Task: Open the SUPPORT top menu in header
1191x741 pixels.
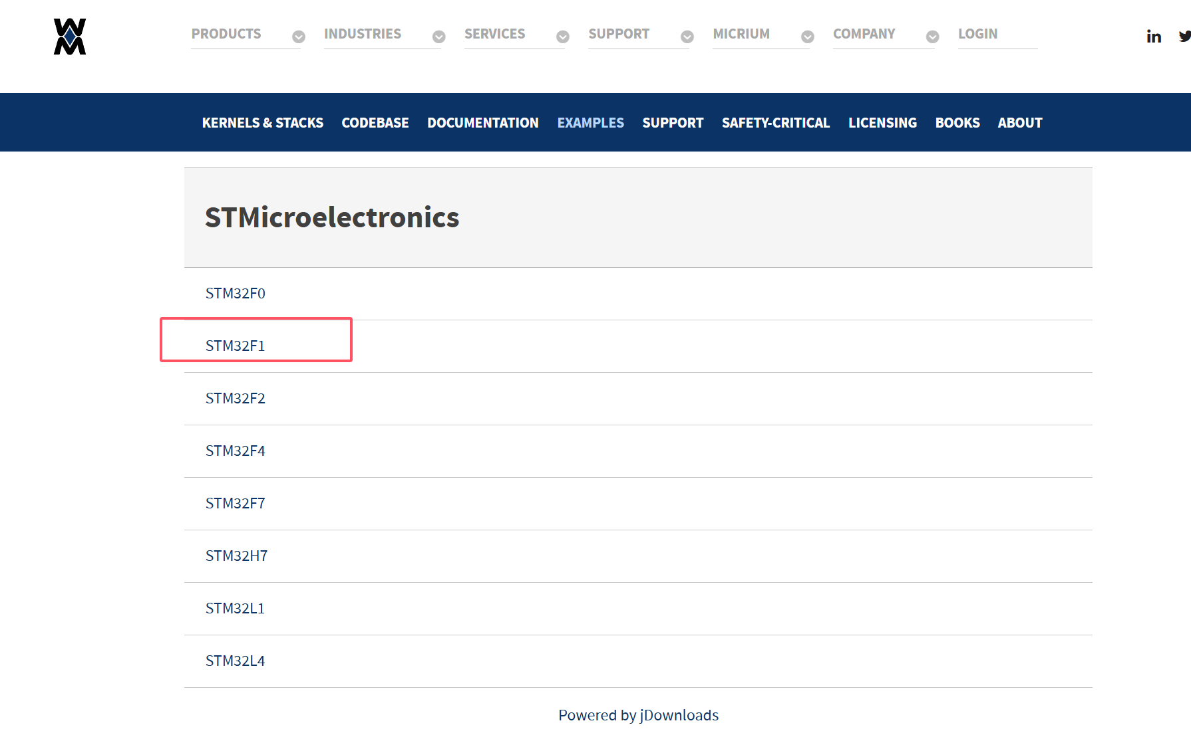Action: [x=619, y=34]
